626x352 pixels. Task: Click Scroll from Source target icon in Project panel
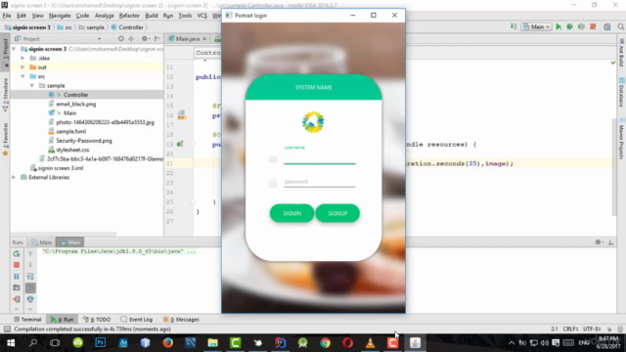click(121, 39)
